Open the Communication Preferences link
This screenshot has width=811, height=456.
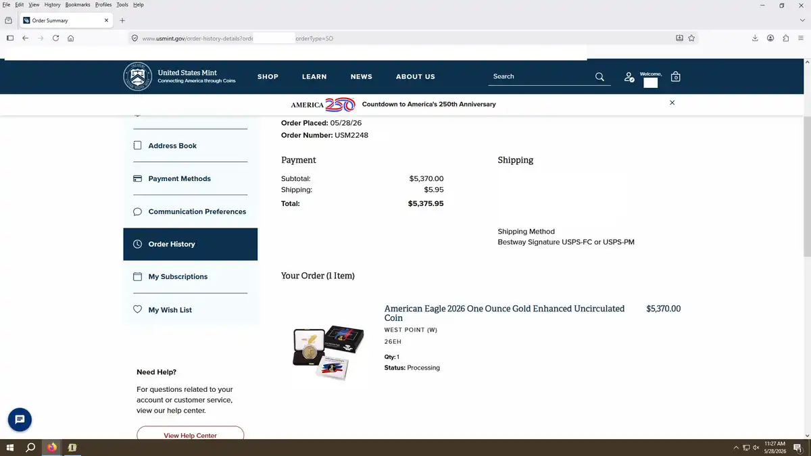(197, 212)
